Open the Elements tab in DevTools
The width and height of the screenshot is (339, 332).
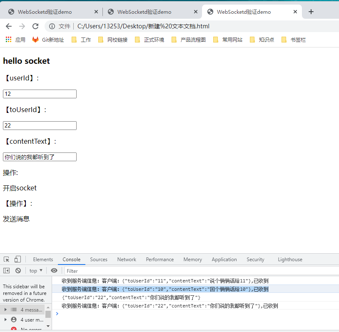coord(43,260)
